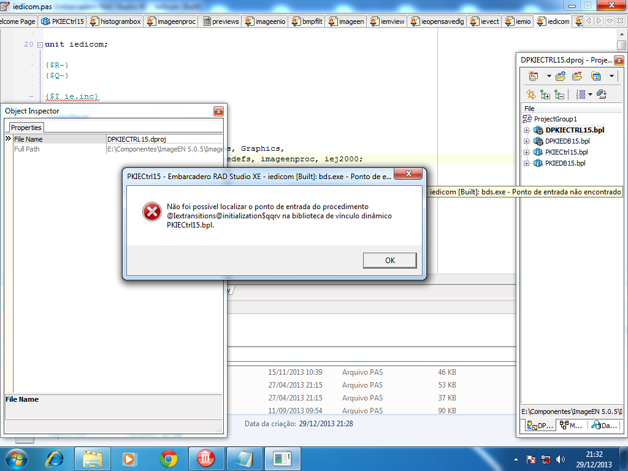
Task: Expand the PKIEDB15.bpl node
Action: pyautogui.click(x=527, y=163)
